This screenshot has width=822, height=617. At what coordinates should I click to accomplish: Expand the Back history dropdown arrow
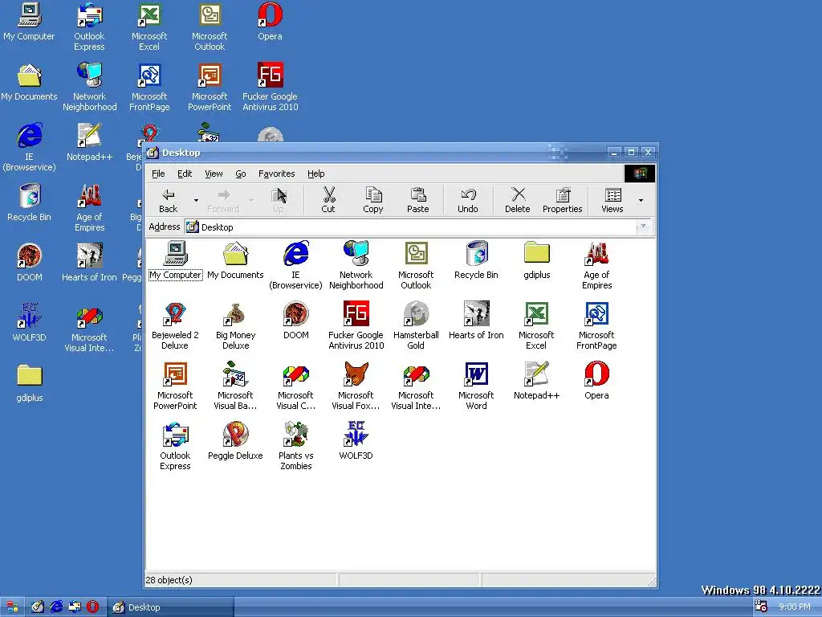click(196, 200)
